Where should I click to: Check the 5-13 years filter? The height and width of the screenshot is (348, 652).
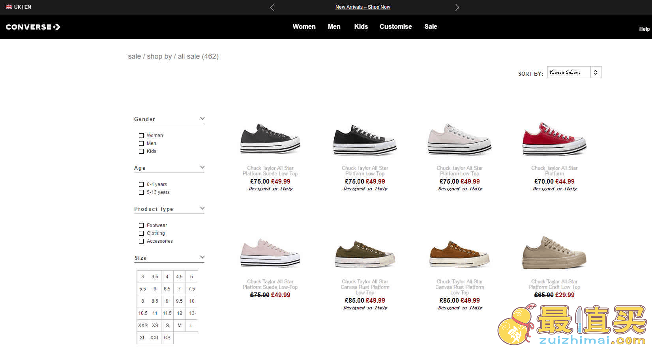pos(141,192)
